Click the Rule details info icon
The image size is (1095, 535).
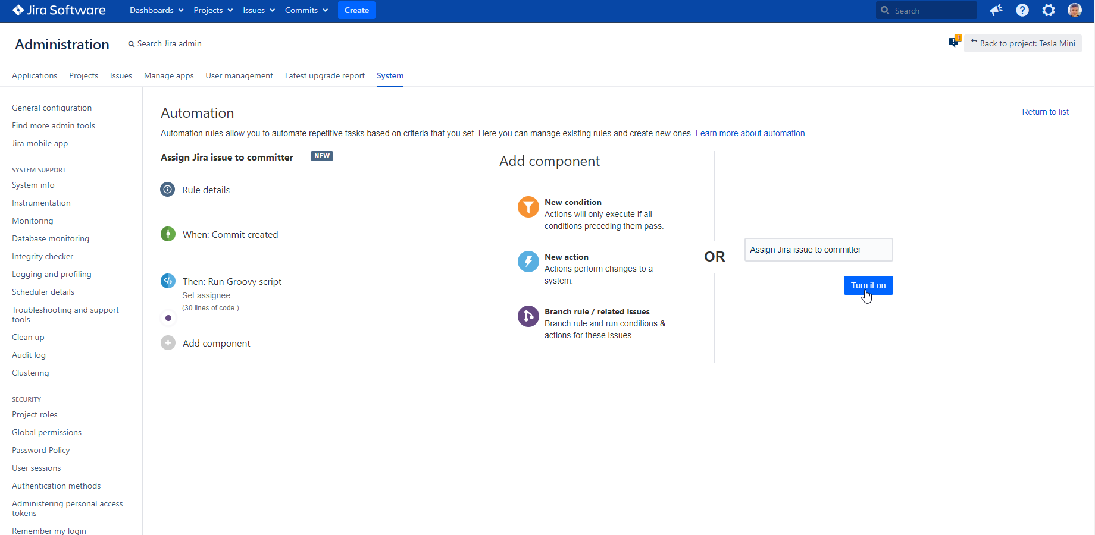click(168, 190)
